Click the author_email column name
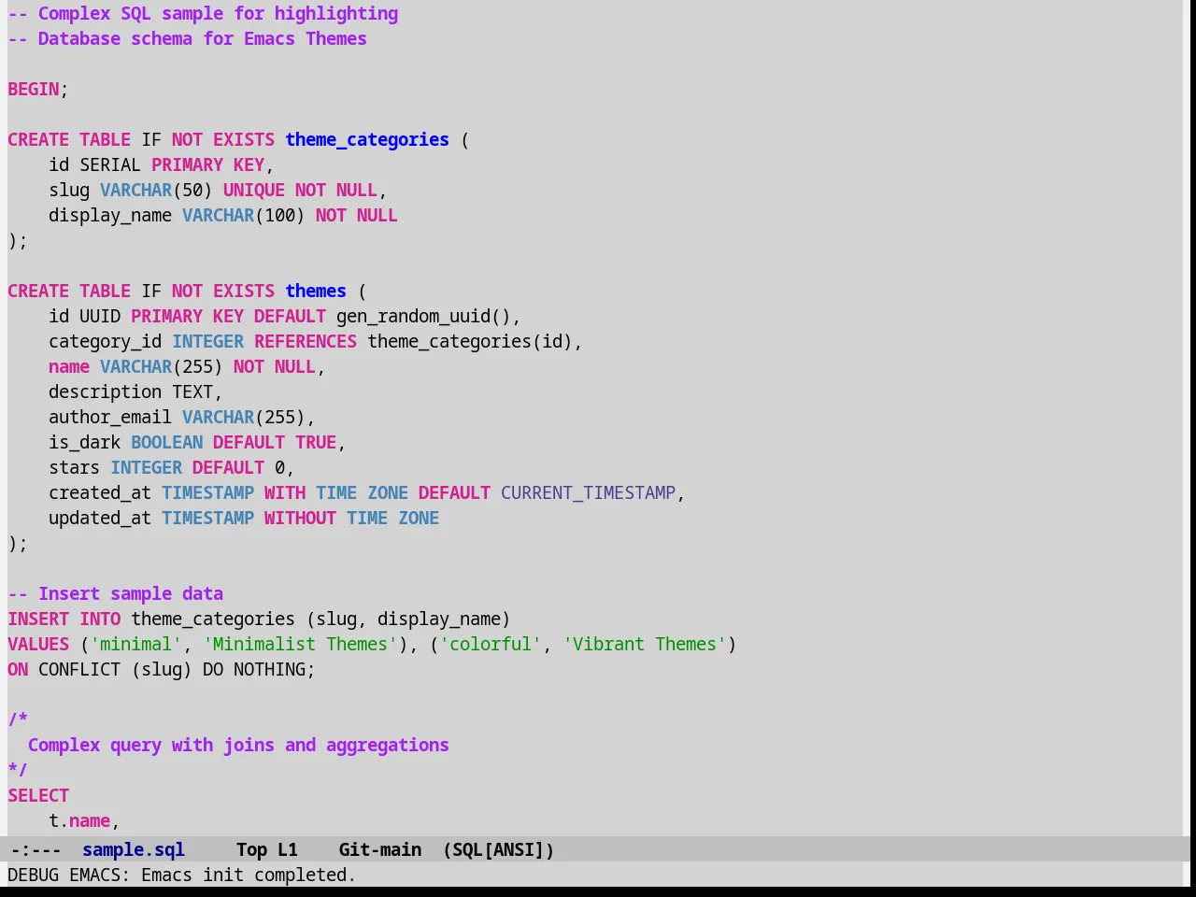This screenshot has width=1196, height=897. (x=110, y=417)
